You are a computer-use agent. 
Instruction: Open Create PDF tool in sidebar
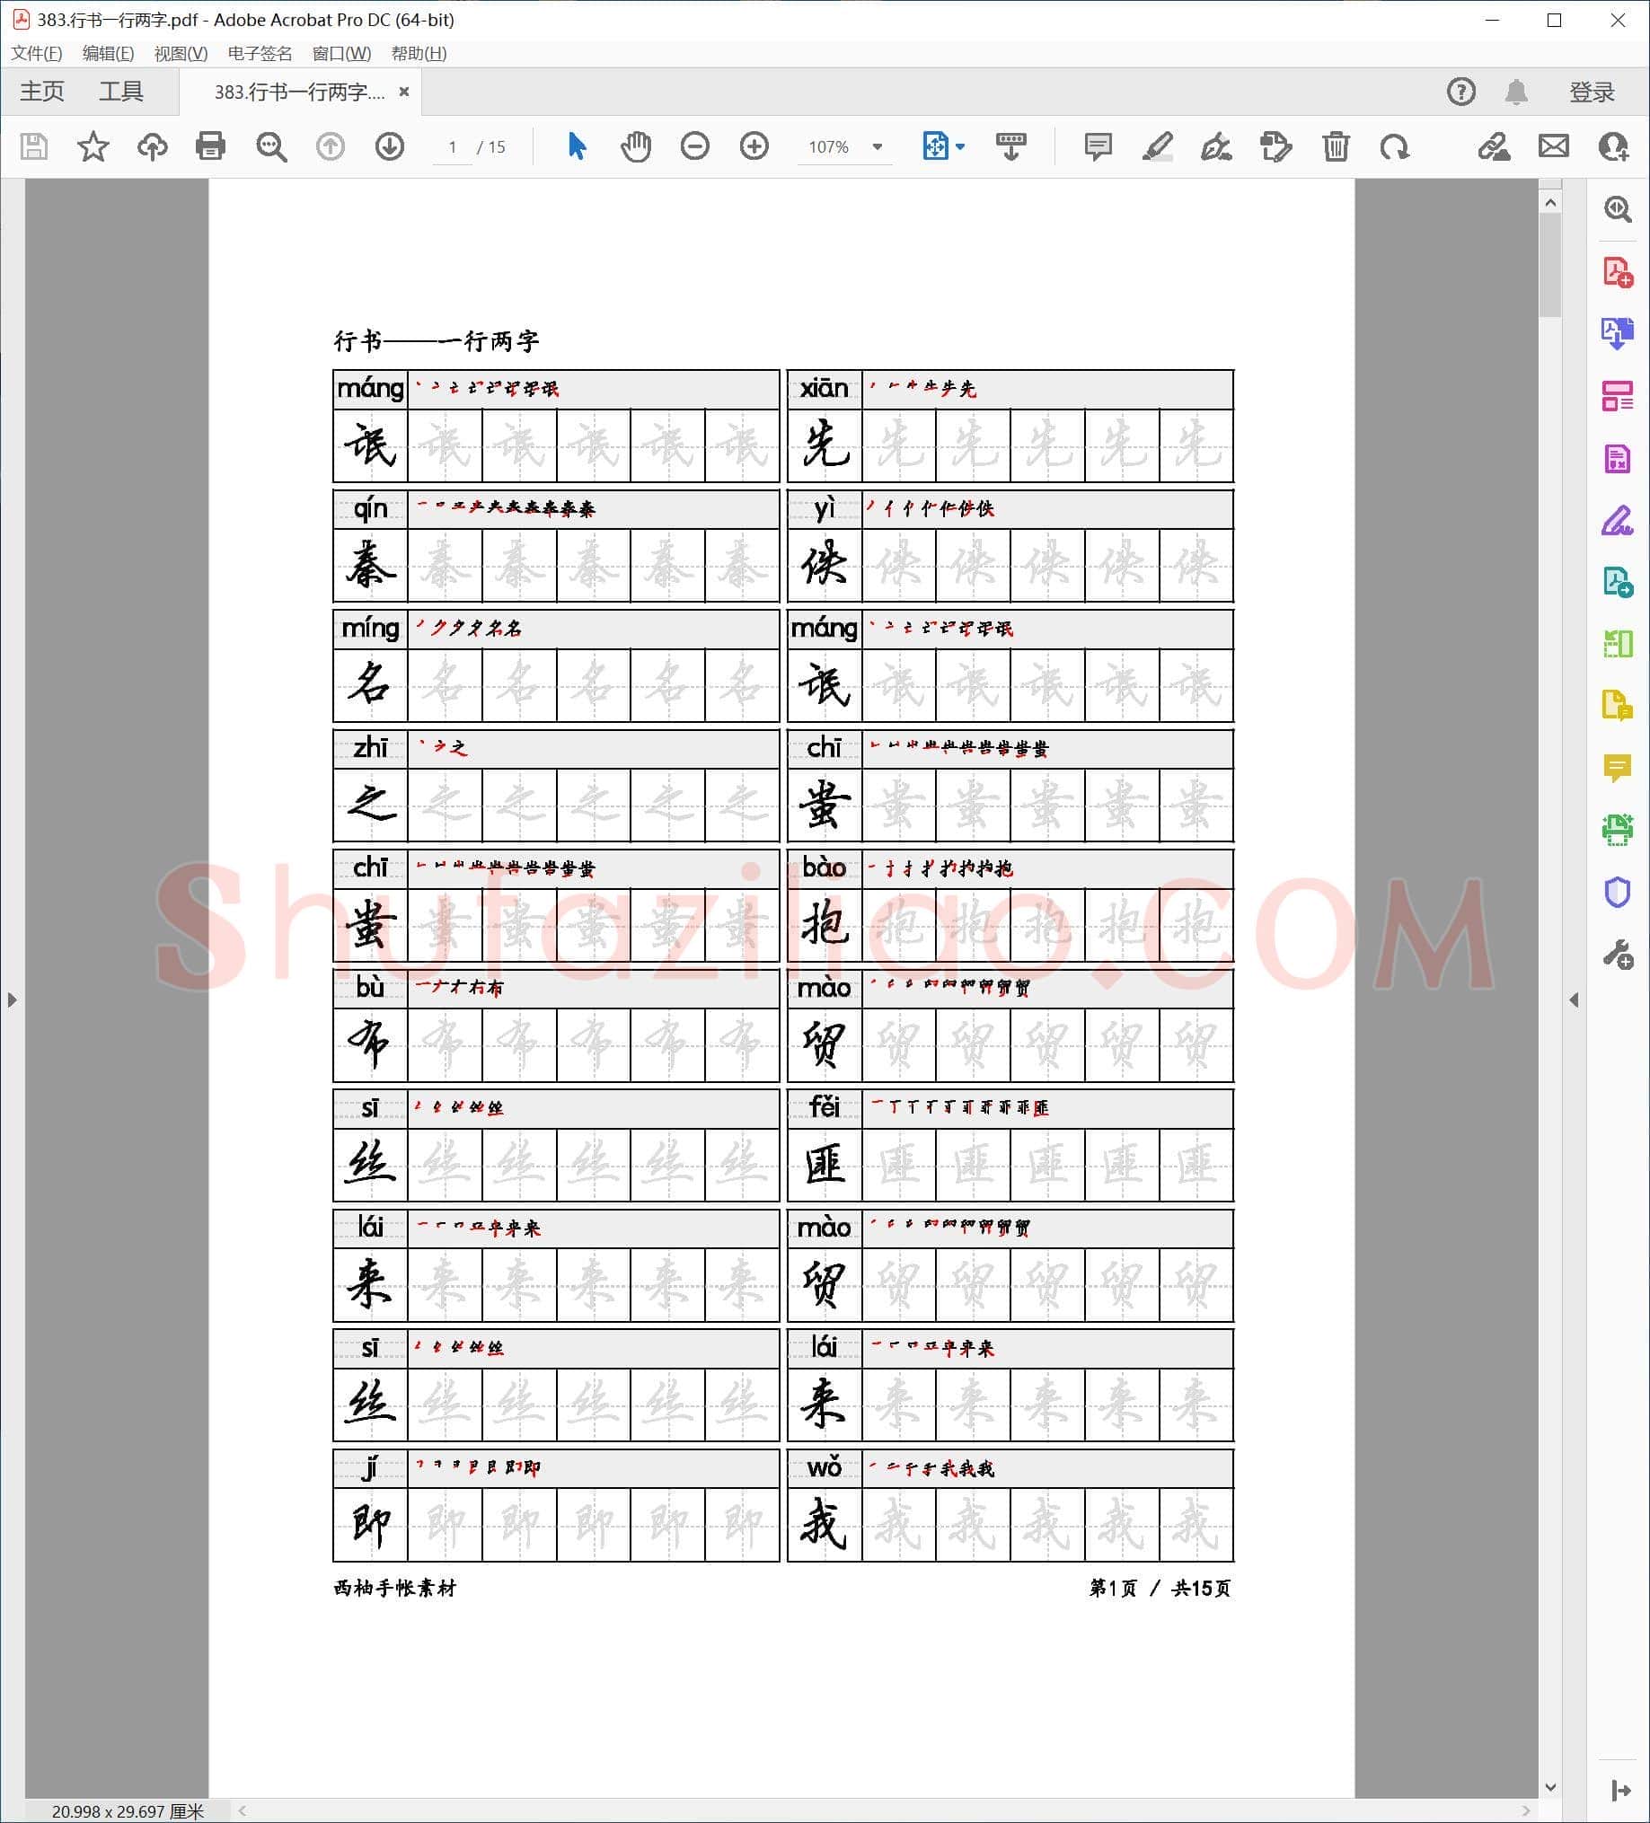1618,272
